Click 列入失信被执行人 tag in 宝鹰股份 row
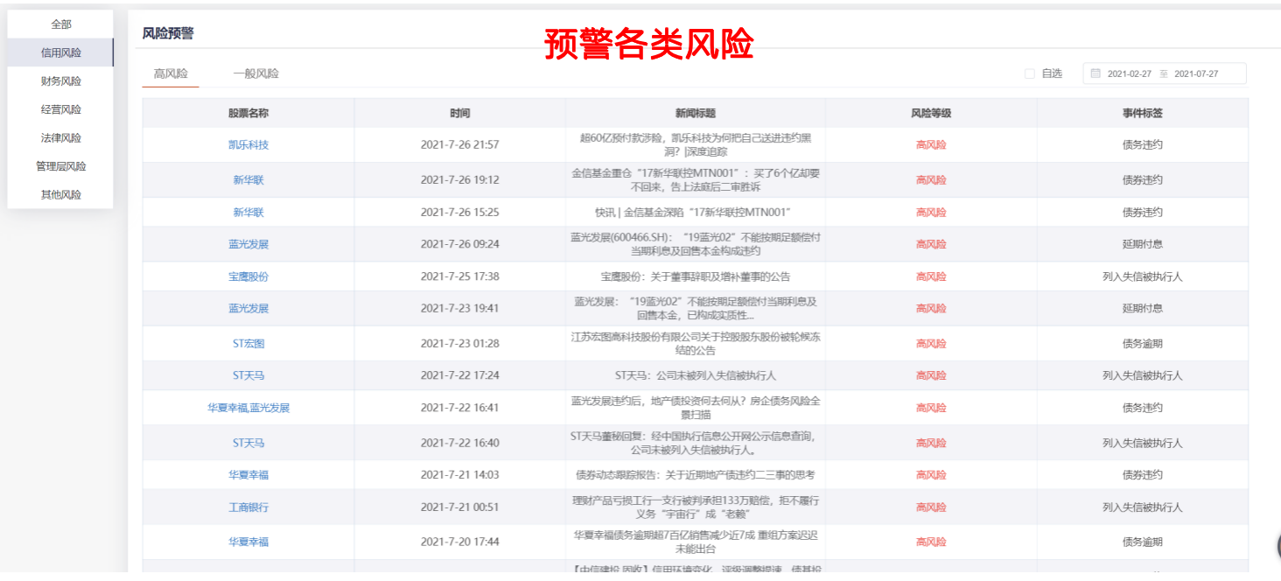This screenshot has width=1281, height=581. click(x=1143, y=276)
